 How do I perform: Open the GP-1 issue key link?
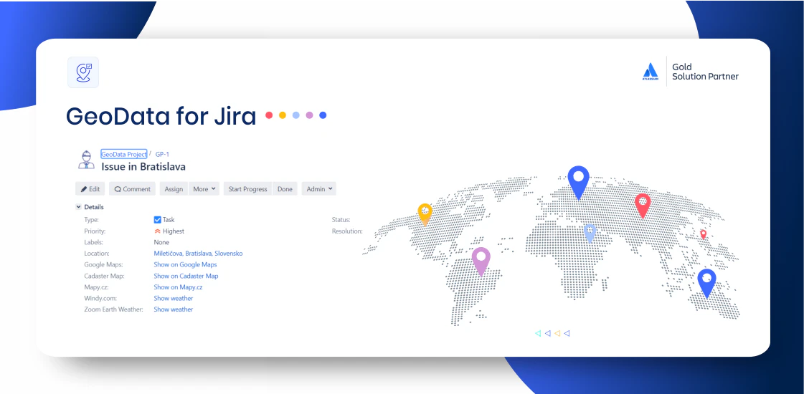coord(162,154)
